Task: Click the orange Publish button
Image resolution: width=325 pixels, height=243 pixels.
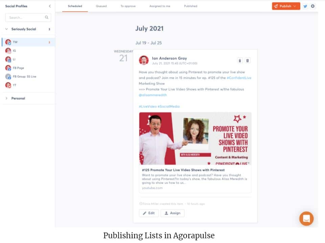Action: point(286,6)
